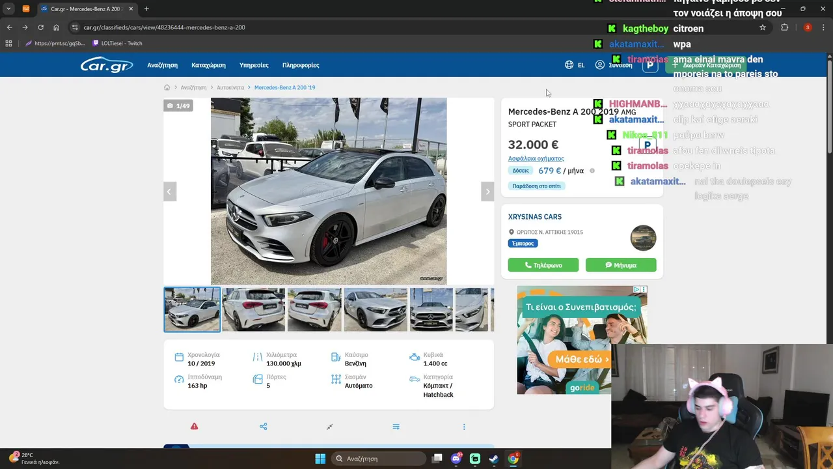Click the red report warning icon
The height and width of the screenshot is (469, 833).
(x=194, y=427)
